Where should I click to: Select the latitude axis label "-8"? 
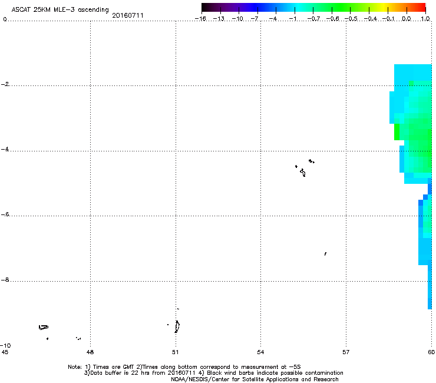pyautogui.click(x=5, y=280)
